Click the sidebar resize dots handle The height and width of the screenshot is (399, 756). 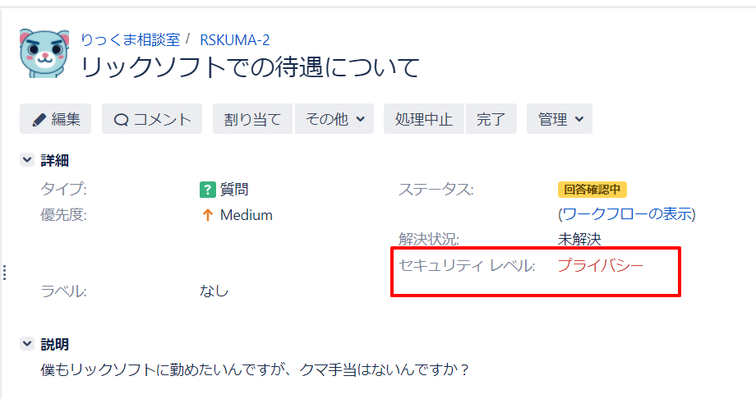(x=4, y=273)
